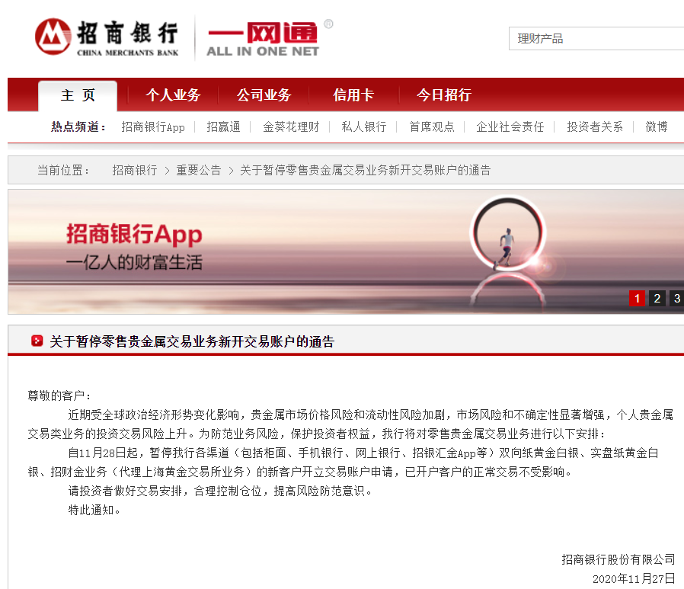Open the 个人业务 menu
Screen dimensions: 684x589
[173, 94]
